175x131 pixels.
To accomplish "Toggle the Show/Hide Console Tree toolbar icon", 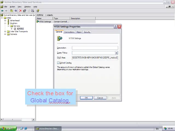I will [16, 11].
